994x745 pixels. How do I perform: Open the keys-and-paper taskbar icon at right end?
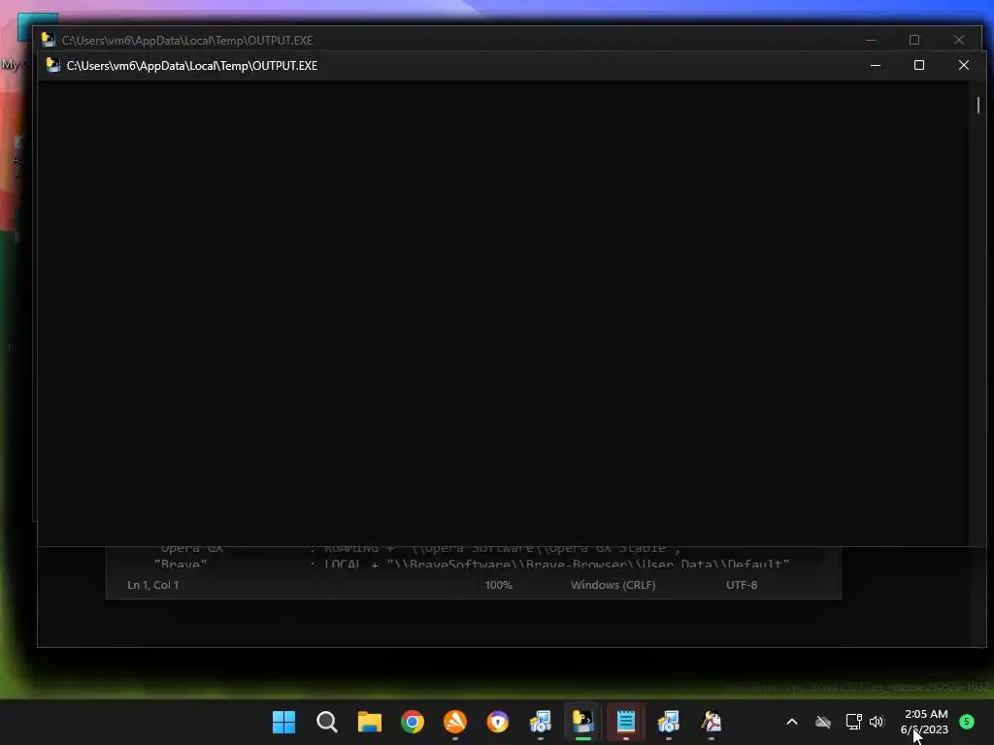712,722
